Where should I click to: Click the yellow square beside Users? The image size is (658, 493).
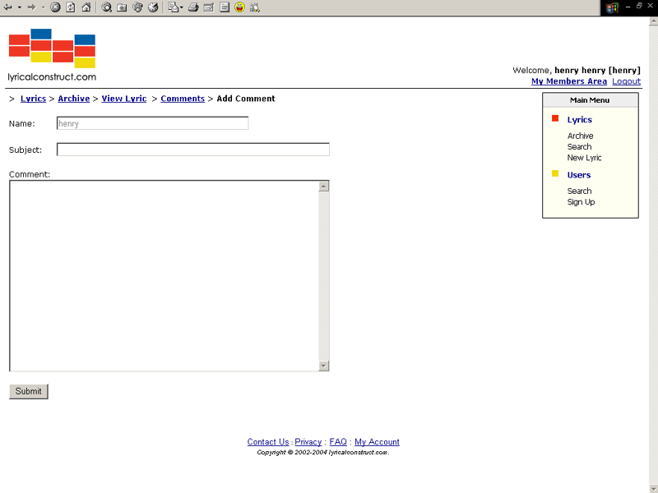pyautogui.click(x=555, y=173)
